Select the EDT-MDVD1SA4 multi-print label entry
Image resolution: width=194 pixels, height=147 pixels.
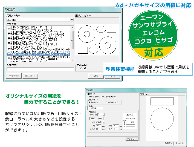point(39,57)
